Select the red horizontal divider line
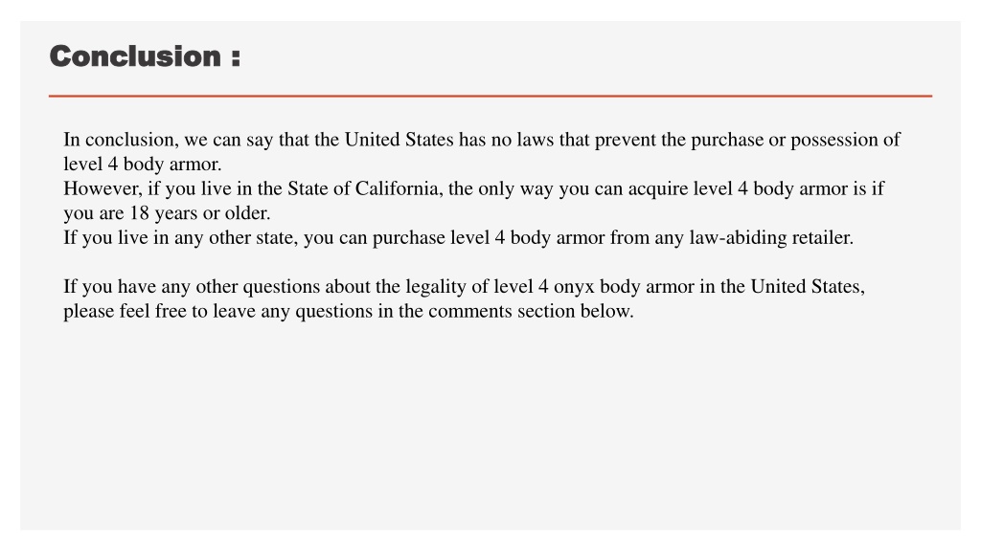This screenshot has height=551, width=981. tap(490, 97)
